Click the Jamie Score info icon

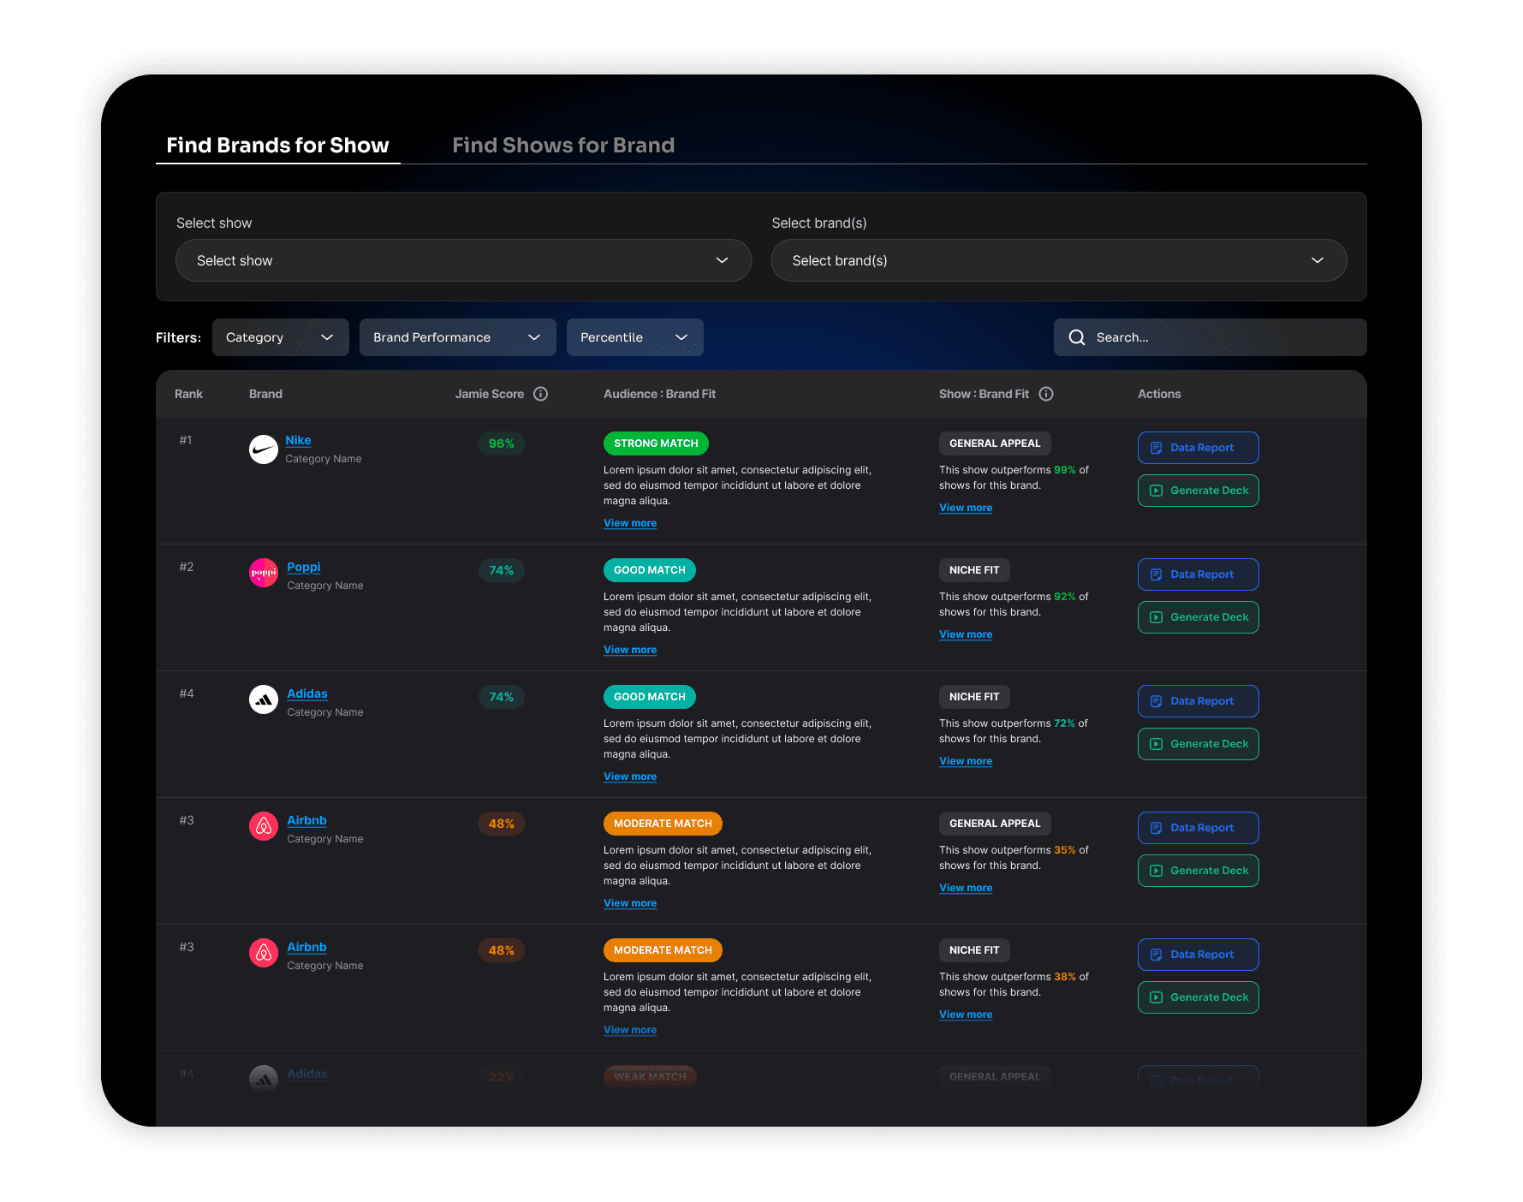pos(540,394)
